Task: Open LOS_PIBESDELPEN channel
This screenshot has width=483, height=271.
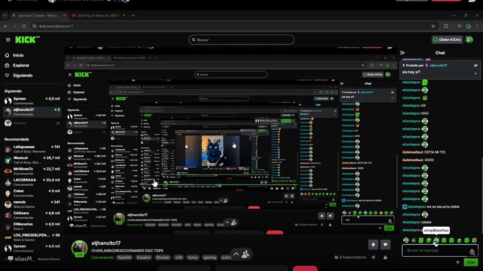Action: (32, 237)
